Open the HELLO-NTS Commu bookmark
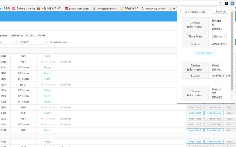The width and height of the screenshot is (236, 147). (x=153, y=8)
